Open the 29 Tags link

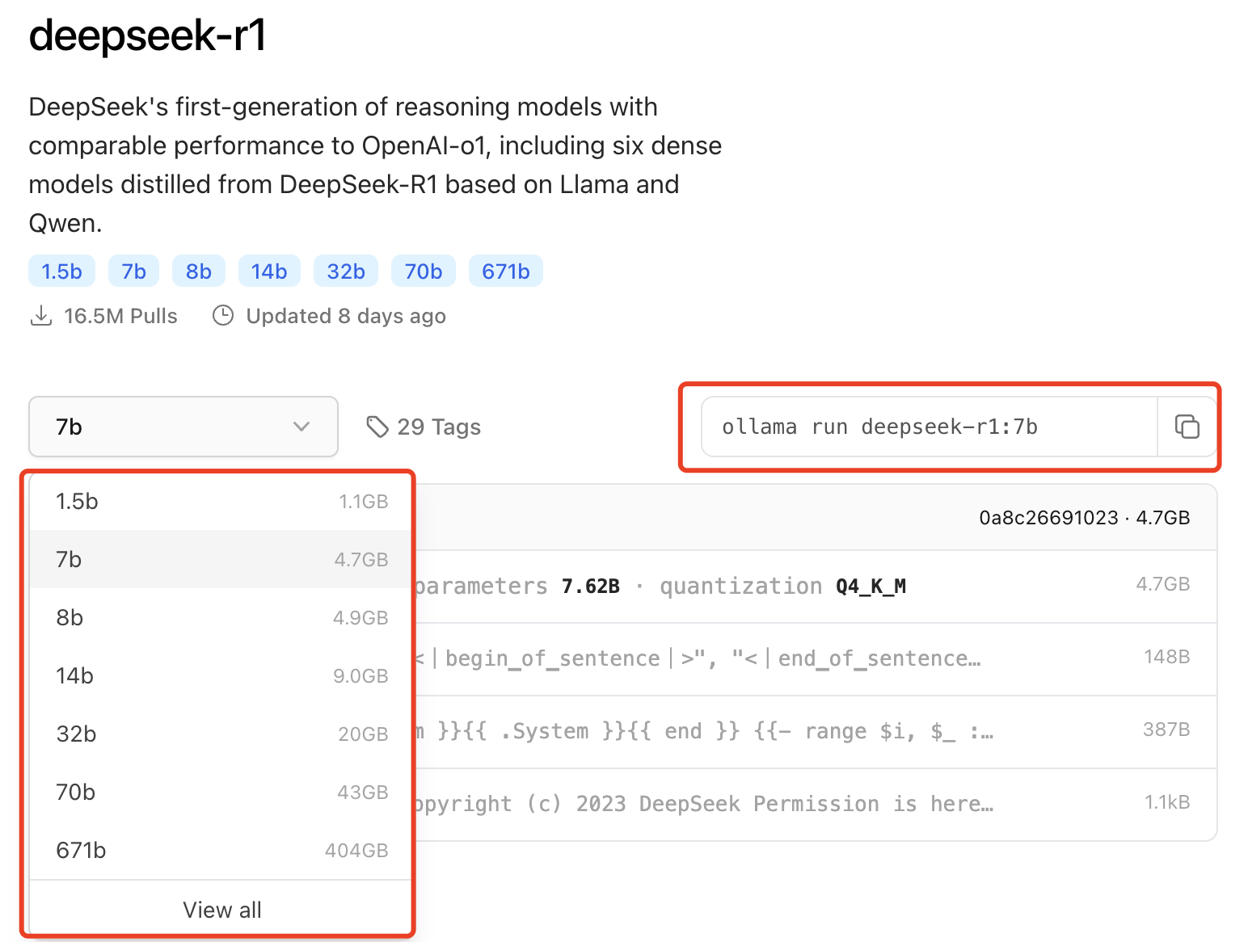pyautogui.click(x=438, y=427)
